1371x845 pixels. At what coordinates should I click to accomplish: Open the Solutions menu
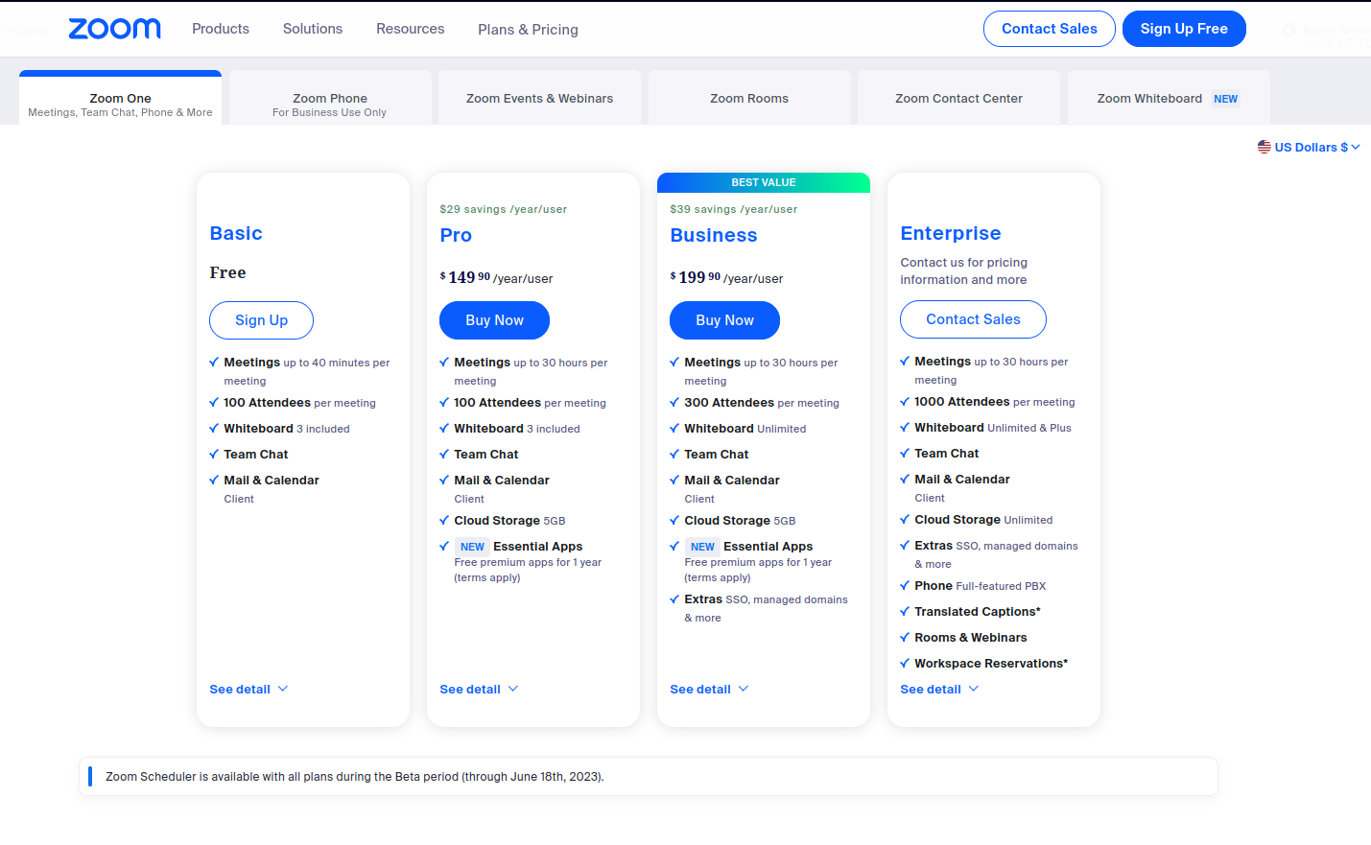313,29
